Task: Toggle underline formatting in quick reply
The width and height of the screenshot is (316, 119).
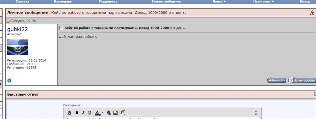Action: [x=89, y=113]
